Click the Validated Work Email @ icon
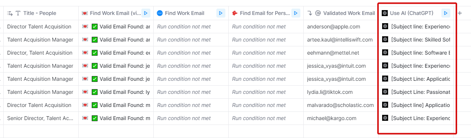Viewport: 471px width, 138px height. click(318, 13)
